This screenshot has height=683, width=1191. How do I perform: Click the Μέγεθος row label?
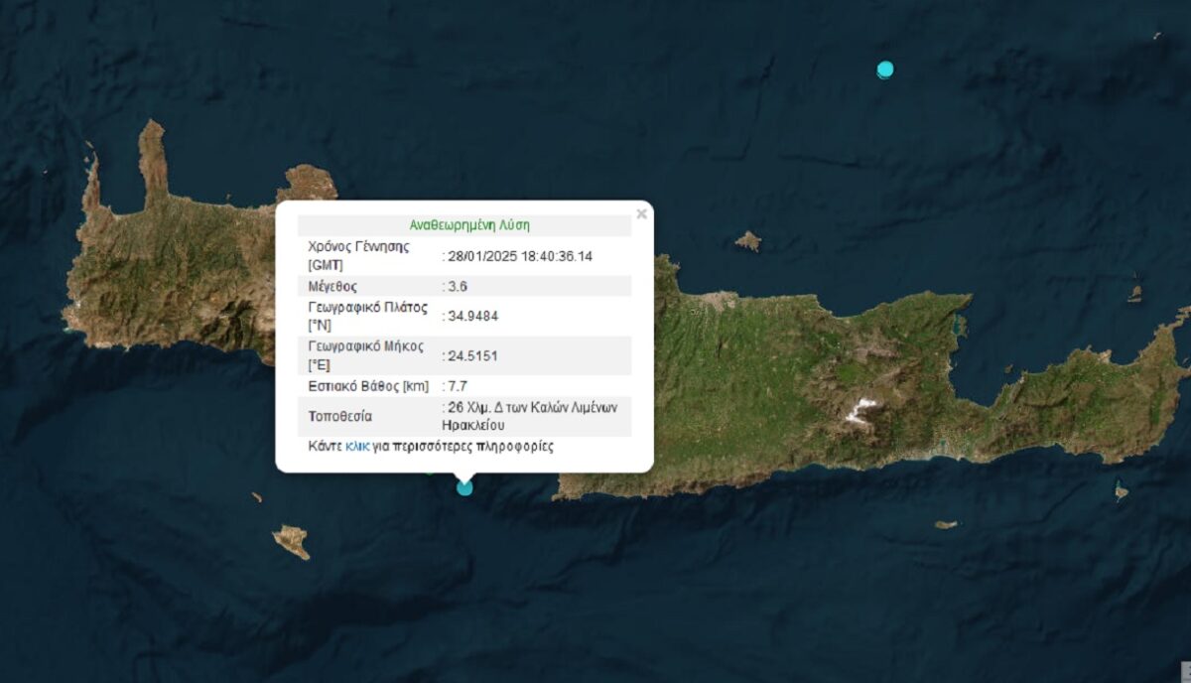pos(334,286)
